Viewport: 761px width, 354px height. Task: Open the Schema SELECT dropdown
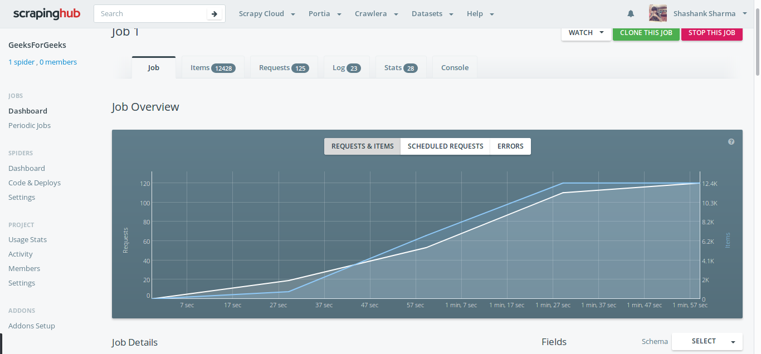tap(707, 341)
